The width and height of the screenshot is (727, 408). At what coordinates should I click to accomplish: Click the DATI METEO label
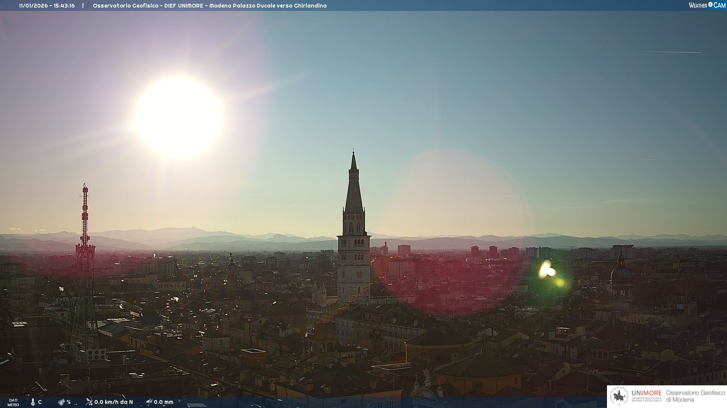pos(13,402)
